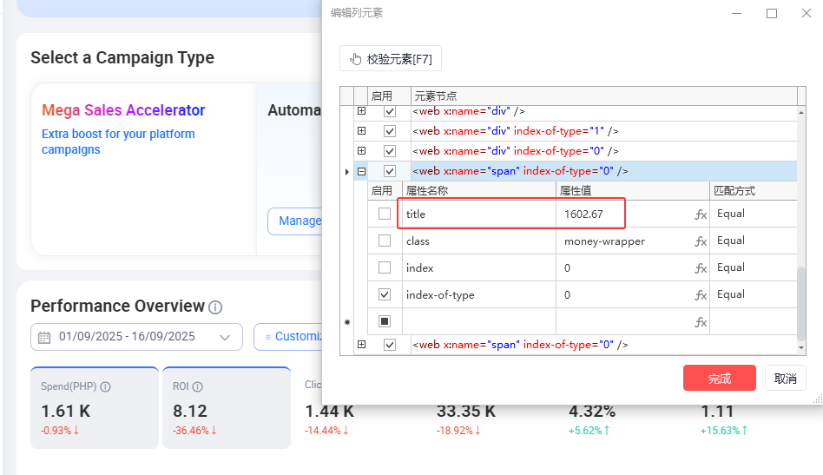The image size is (823, 475).
Task: Open match mode Equal for class
Action: tap(754, 241)
